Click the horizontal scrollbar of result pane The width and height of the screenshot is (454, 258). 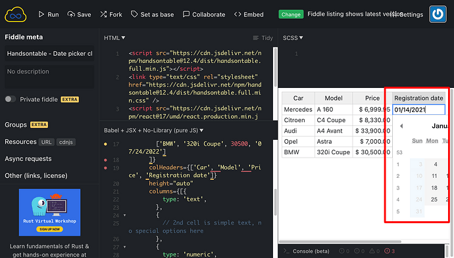(x=340, y=242)
